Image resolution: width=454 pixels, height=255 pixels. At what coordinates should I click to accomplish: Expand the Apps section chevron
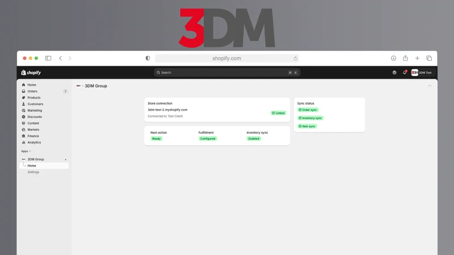30,151
